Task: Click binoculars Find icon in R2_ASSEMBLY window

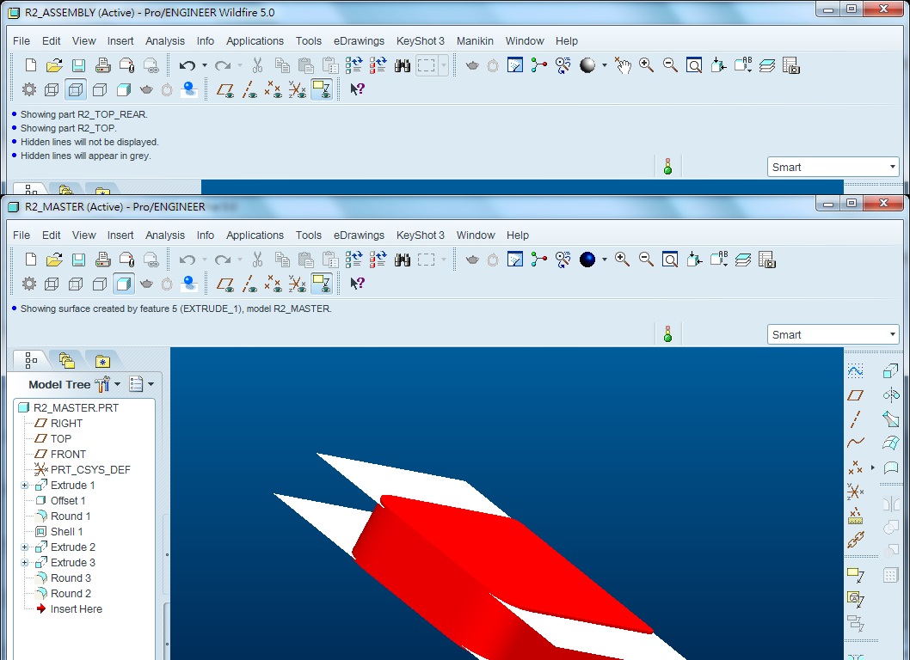Action: click(403, 65)
